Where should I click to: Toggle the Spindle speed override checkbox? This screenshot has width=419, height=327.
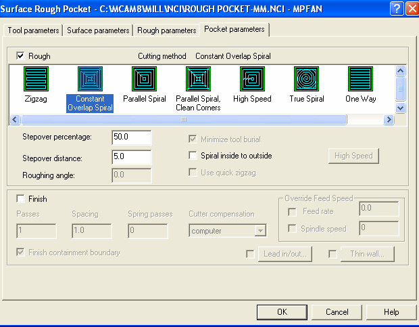coord(292,229)
